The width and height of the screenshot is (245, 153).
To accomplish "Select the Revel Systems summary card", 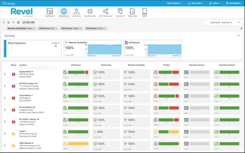I will pos(33,48).
